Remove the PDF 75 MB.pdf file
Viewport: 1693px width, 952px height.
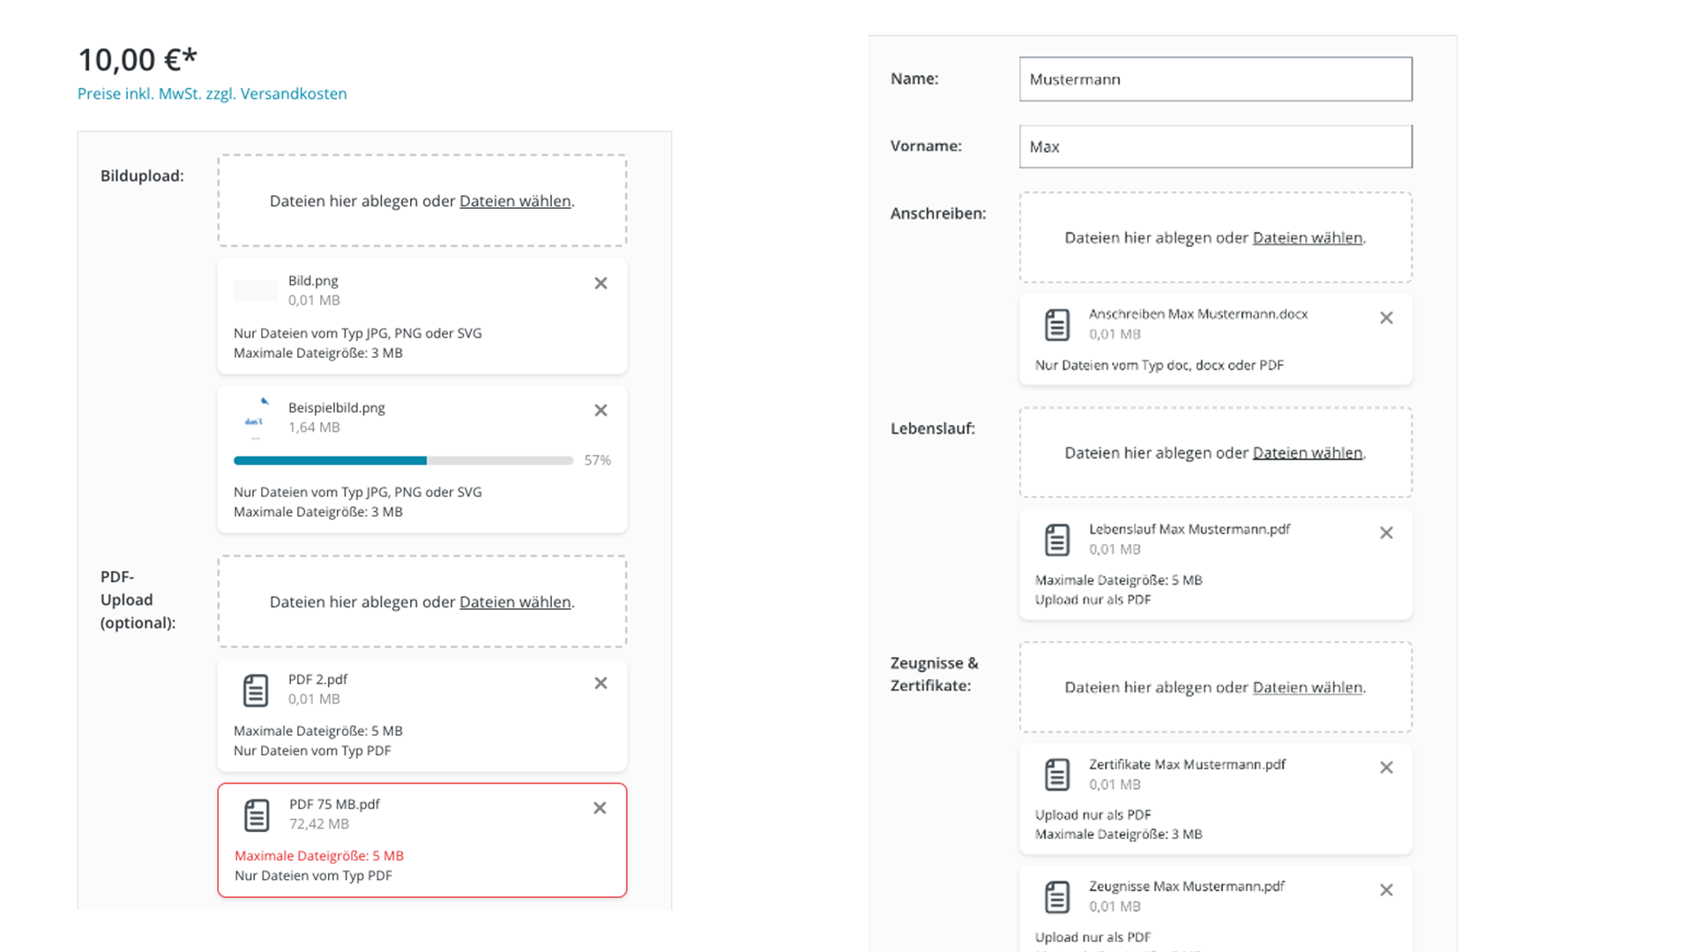600,808
